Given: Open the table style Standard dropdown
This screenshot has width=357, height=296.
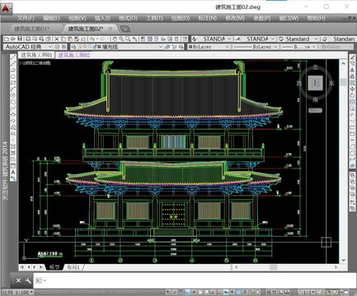Looking at the screenshot, I should coord(316,39).
